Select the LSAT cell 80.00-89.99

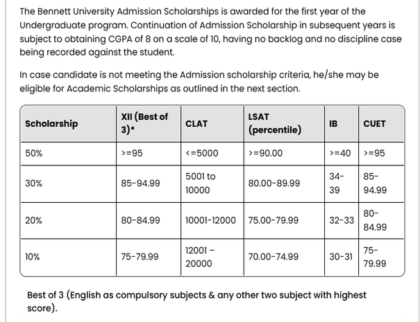pyautogui.click(x=274, y=184)
